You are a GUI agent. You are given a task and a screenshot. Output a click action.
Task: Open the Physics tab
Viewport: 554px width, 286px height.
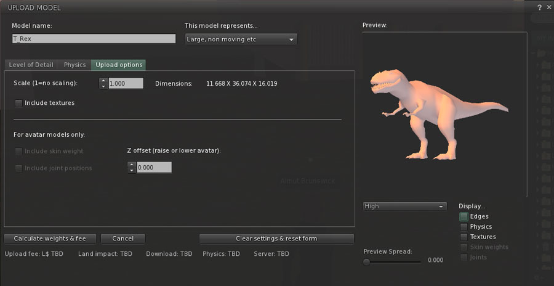75,65
